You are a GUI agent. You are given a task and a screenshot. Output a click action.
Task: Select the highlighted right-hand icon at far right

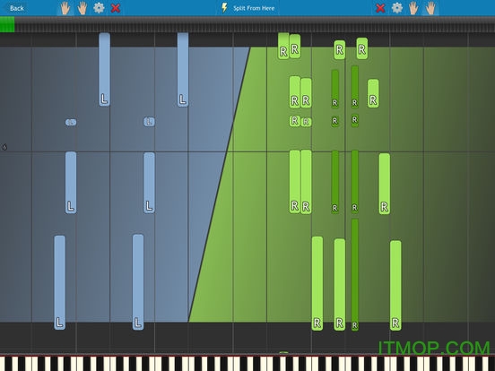(430, 8)
